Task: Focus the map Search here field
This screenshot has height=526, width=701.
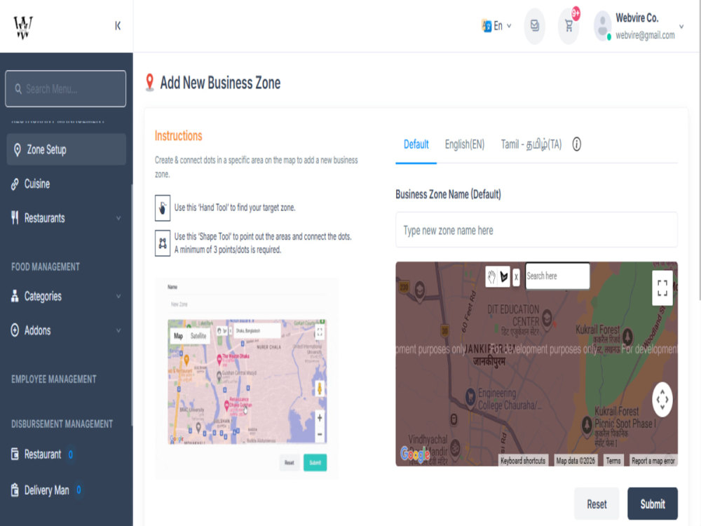Action: tap(557, 276)
